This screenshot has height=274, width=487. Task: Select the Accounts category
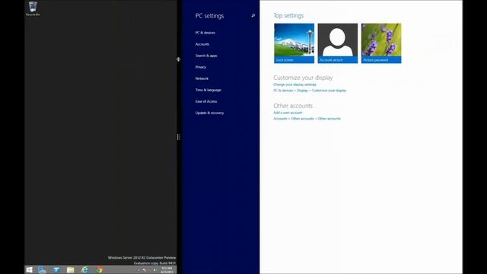[202, 44]
